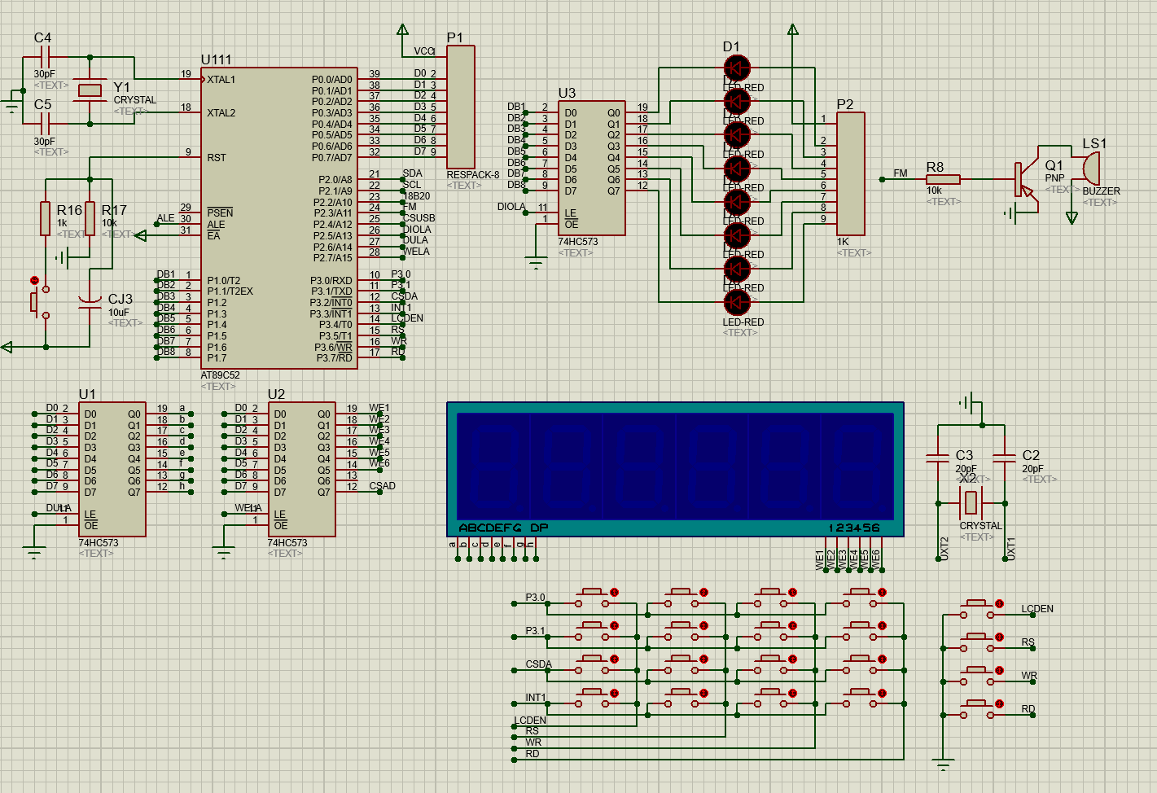Select the RESPACK-8 pull-up pack P1
Viewport: 1157px width, 793px height.
click(x=461, y=107)
